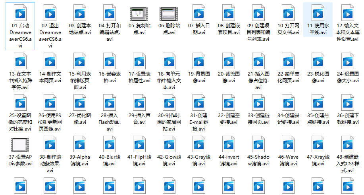
Task: Select the 37-设置AP Div参数.avi video thumbnail
Action: tap(20, 145)
